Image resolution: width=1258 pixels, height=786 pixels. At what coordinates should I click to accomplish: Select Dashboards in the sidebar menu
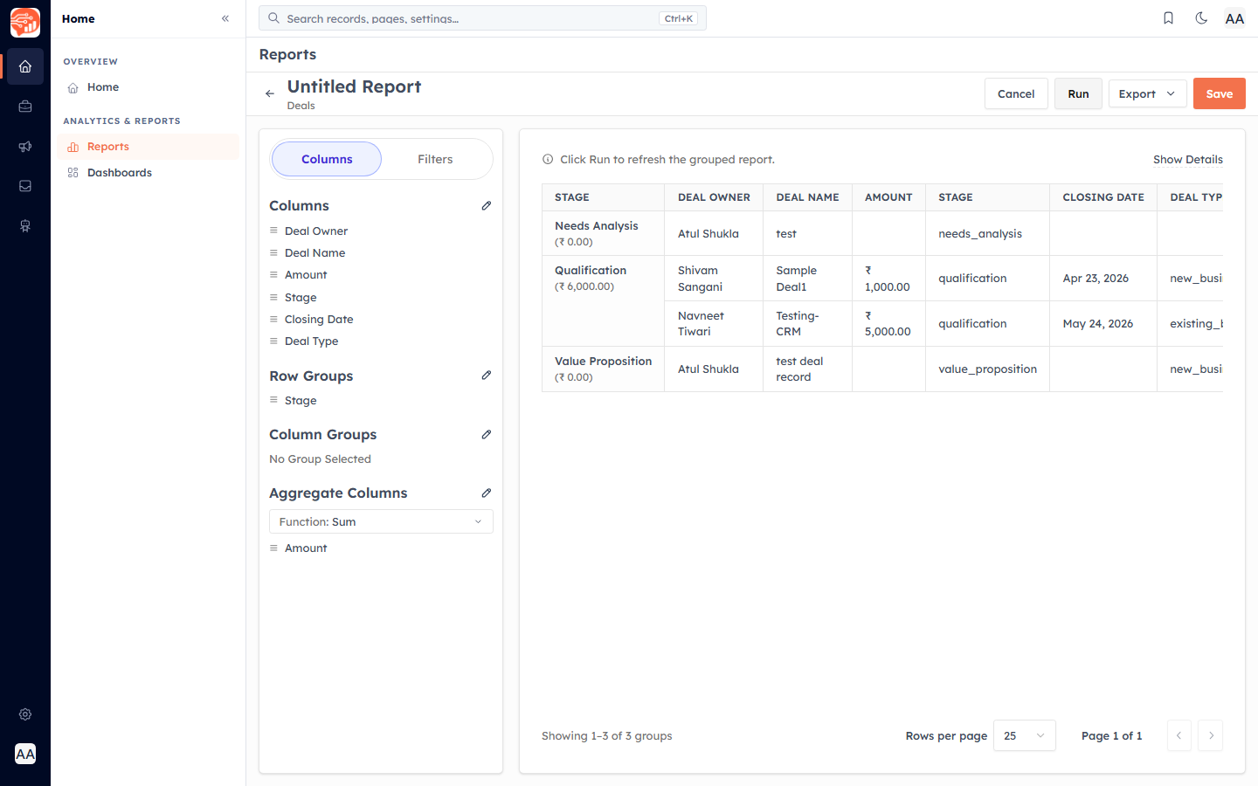[x=148, y=173]
